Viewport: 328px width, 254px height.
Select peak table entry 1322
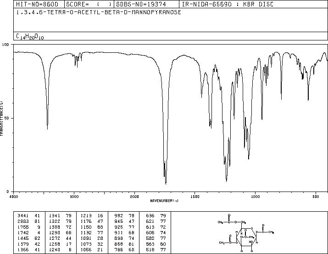pyautogui.click(x=60, y=221)
